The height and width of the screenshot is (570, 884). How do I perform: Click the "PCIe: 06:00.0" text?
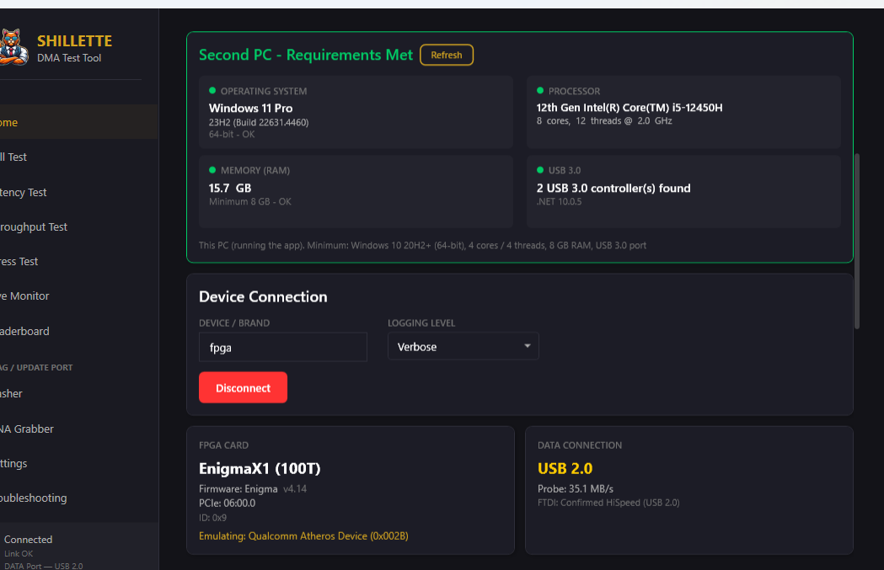(x=228, y=503)
